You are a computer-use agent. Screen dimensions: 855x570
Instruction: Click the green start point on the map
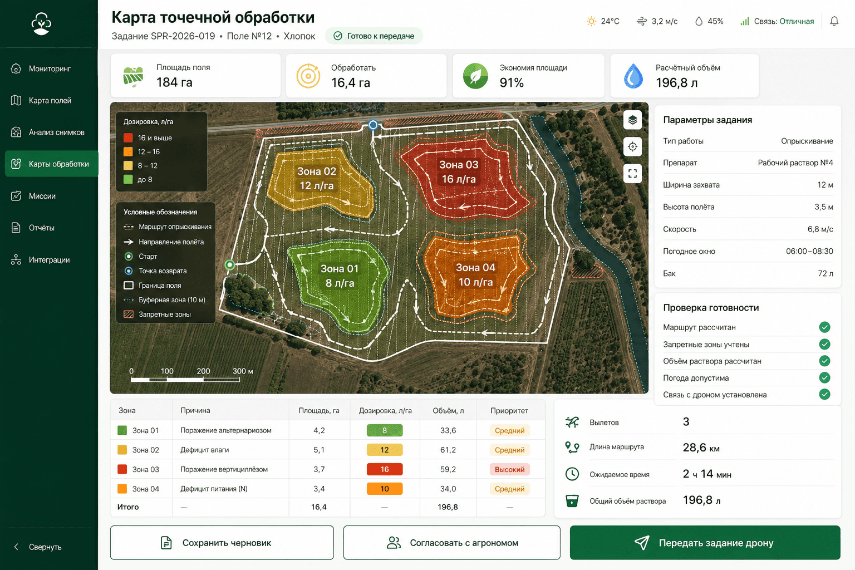tap(230, 264)
